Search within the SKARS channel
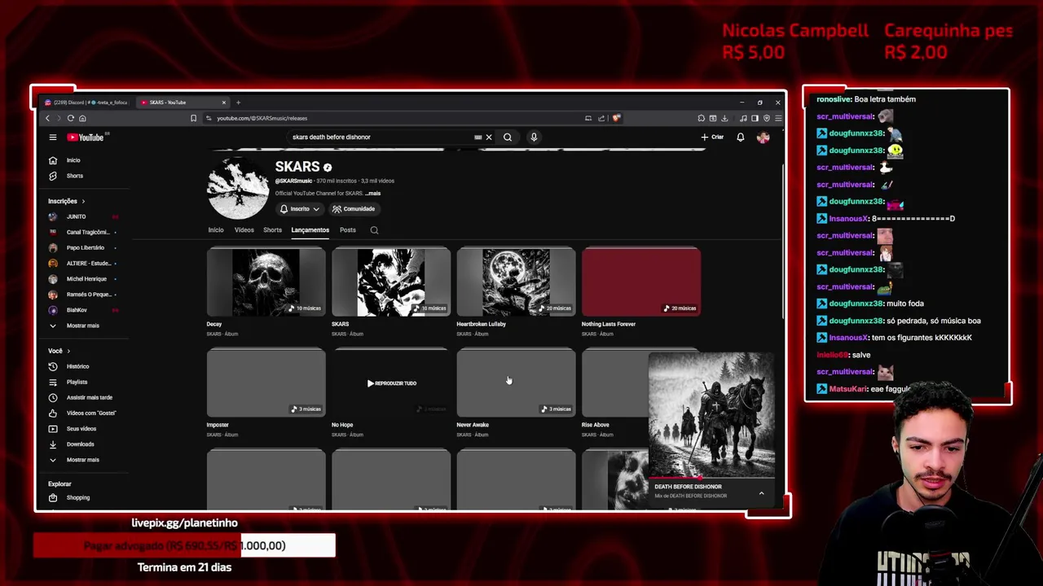This screenshot has height=586, width=1043. click(374, 230)
